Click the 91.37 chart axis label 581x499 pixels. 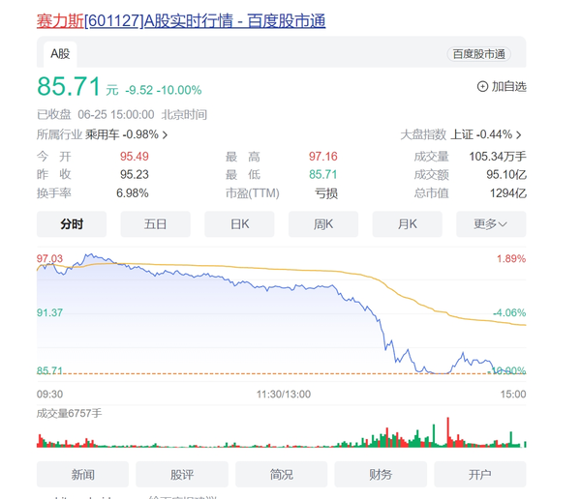49,312
